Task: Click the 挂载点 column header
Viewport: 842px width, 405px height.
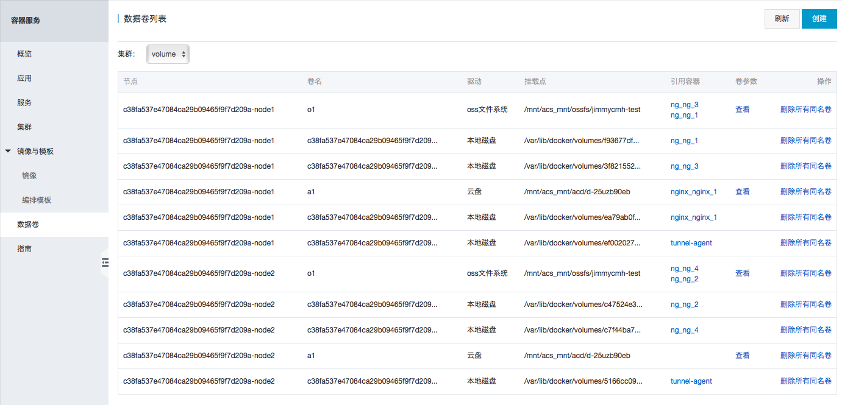Action: click(x=535, y=82)
